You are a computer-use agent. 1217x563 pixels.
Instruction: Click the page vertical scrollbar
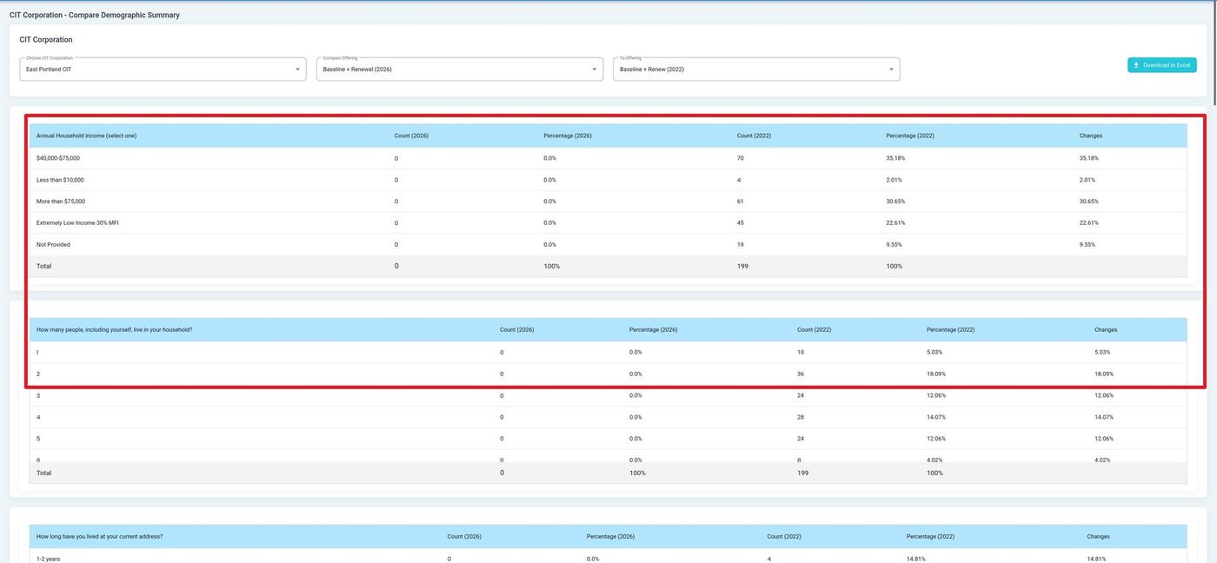pyautogui.click(x=1213, y=52)
